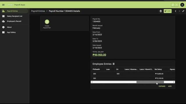Click the Date From value 2/16/2023

97,35
